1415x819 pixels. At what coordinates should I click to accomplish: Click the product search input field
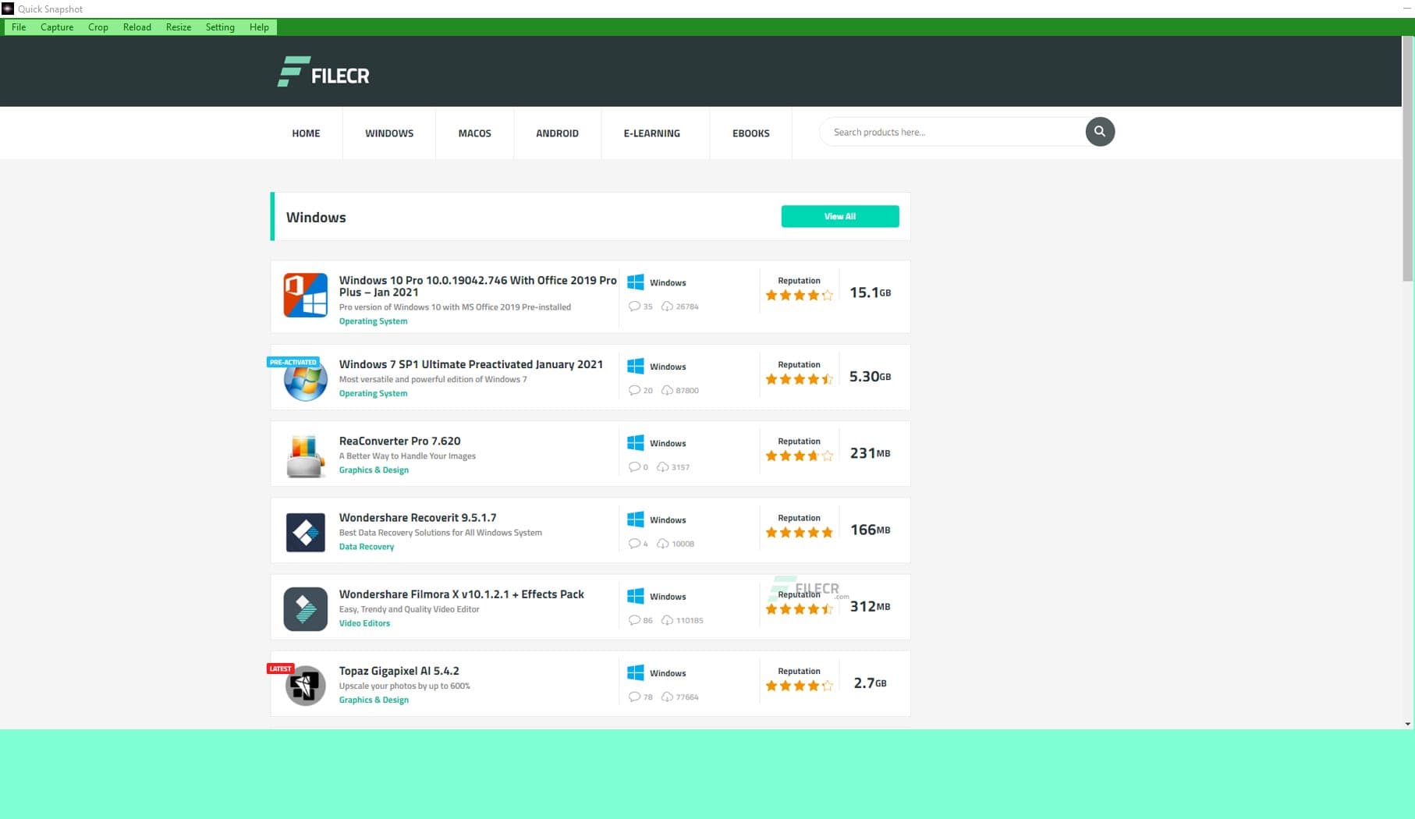click(952, 132)
